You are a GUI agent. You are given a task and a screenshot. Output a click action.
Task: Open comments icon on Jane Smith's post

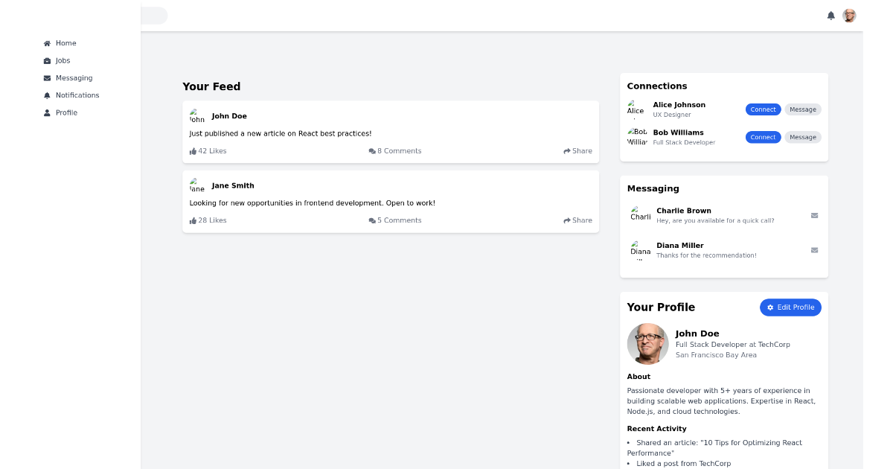[x=372, y=220]
